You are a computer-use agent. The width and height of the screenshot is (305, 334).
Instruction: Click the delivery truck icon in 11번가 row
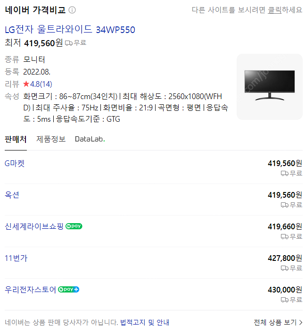click(285, 268)
